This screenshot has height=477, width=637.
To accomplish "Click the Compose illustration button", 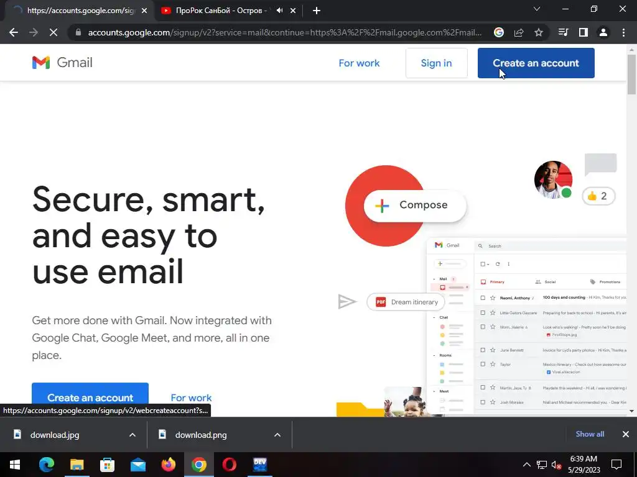I will click(415, 205).
